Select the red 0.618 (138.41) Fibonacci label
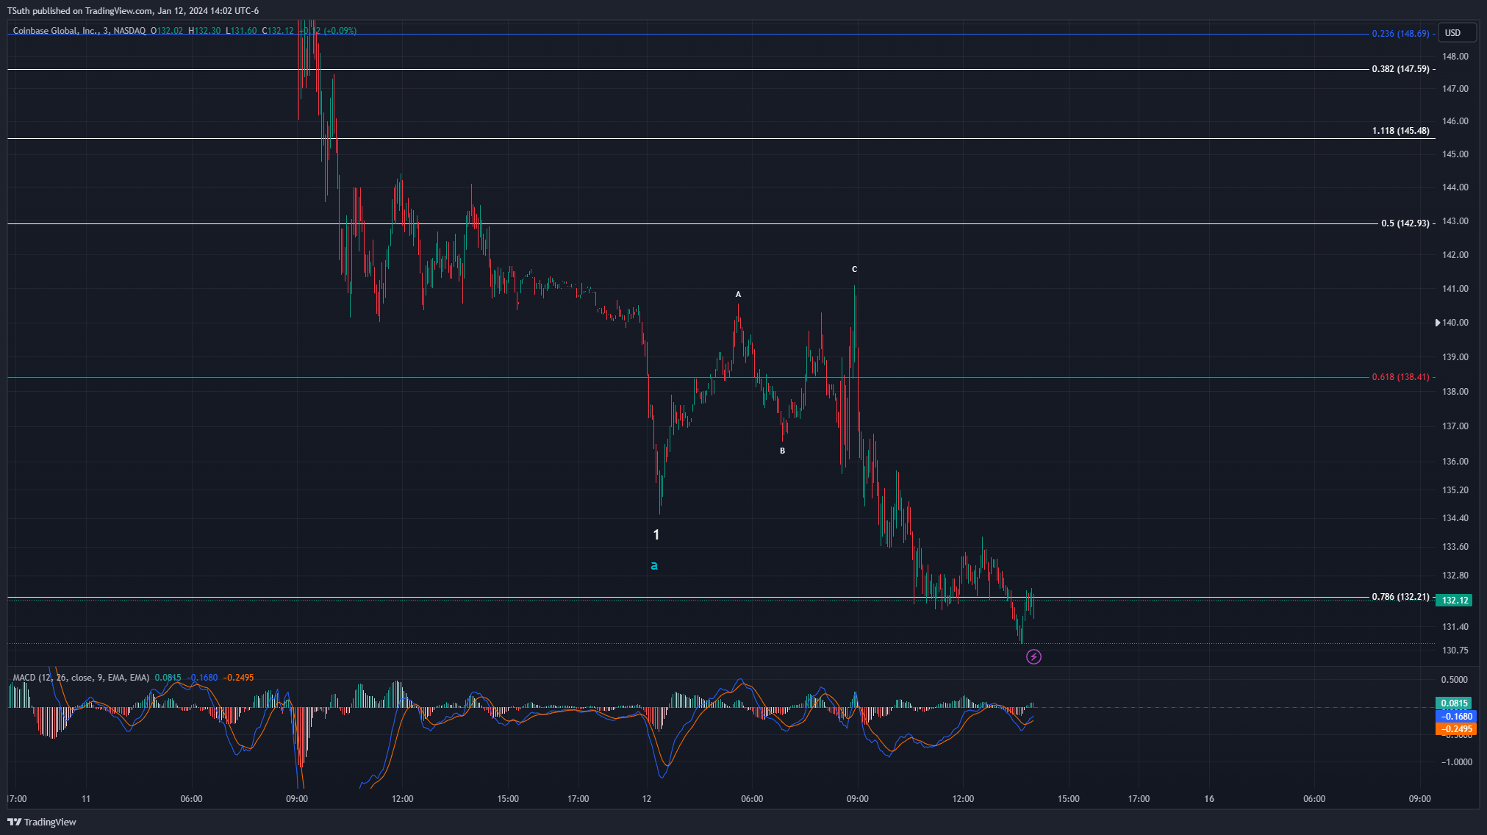The width and height of the screenshot is (1487, 835). coord(1400,377)
